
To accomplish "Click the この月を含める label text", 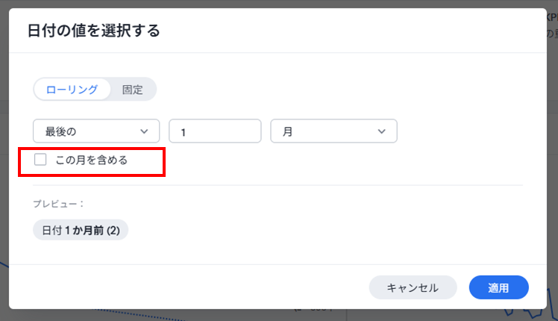I will [92, 159].
